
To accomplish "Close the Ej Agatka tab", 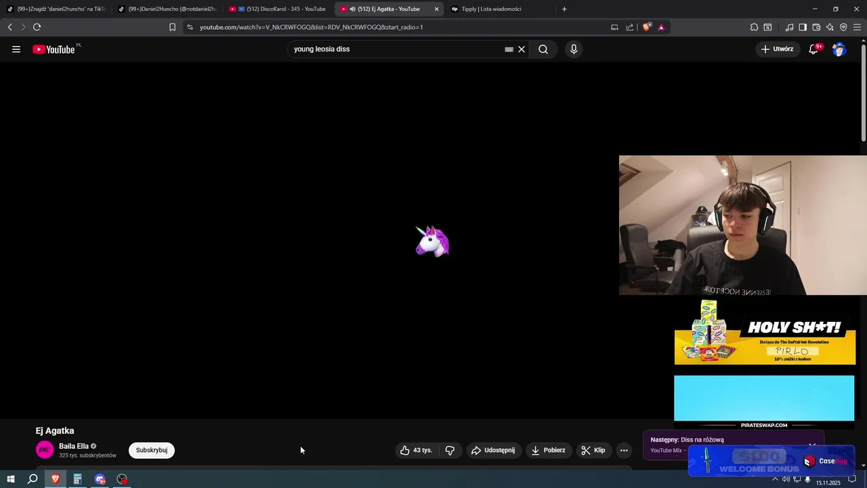I will [436, 9].
